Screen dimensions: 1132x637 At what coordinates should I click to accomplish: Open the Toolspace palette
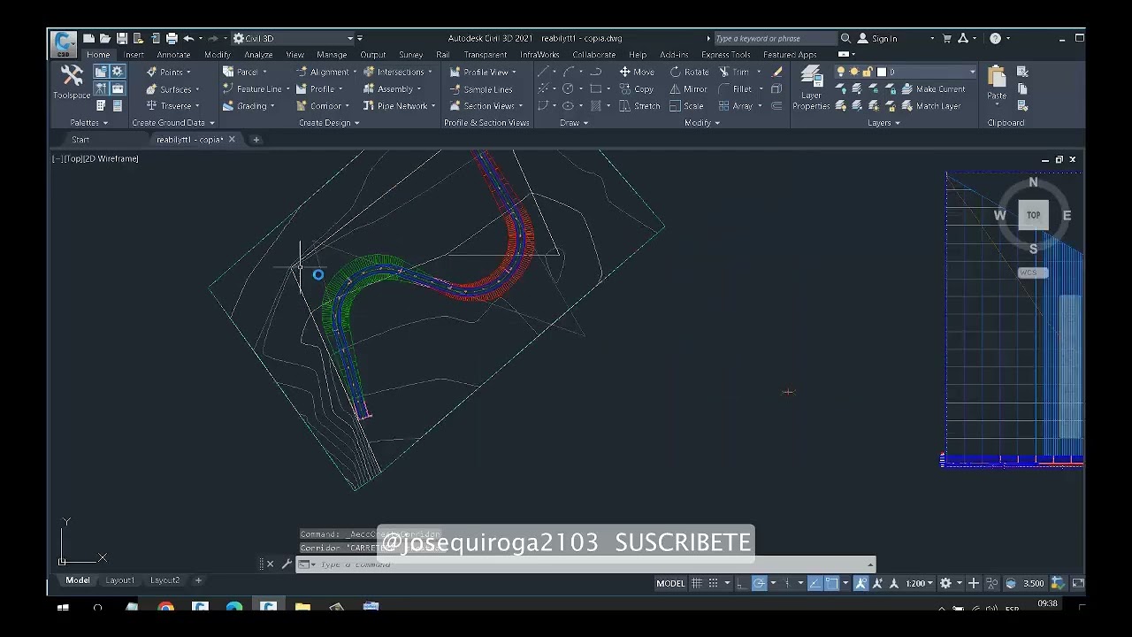pos(72,81)
